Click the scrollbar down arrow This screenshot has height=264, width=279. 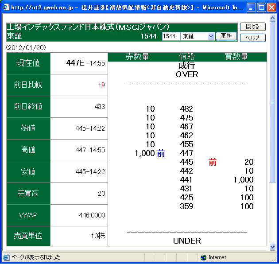coord(273,247)
